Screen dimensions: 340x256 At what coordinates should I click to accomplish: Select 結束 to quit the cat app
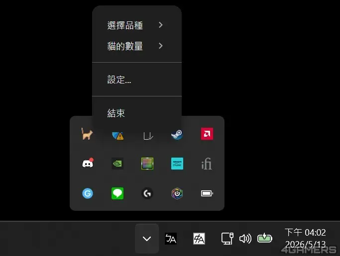click(x=137, y=113)
